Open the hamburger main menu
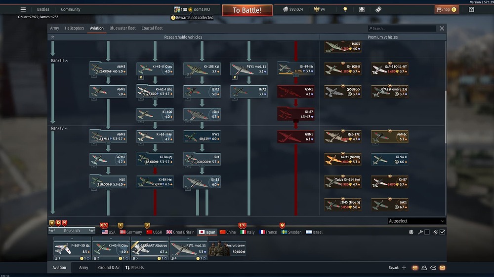This screenshot has width=494, height=277. pyautogui.click(x=23, y=9)
